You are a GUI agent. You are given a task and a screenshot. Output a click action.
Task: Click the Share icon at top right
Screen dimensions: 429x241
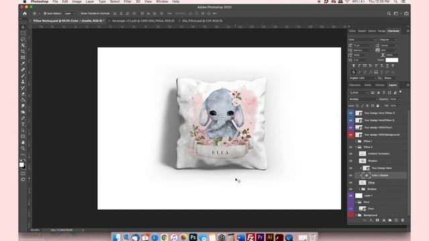click(406, 13)
